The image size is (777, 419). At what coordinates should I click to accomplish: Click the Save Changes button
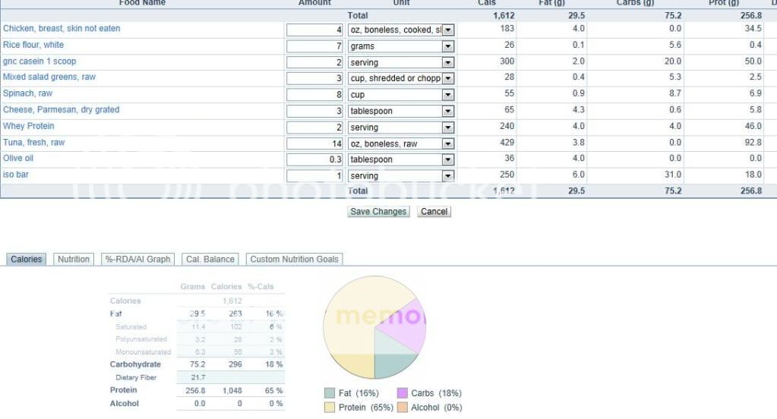pos(378,212)
